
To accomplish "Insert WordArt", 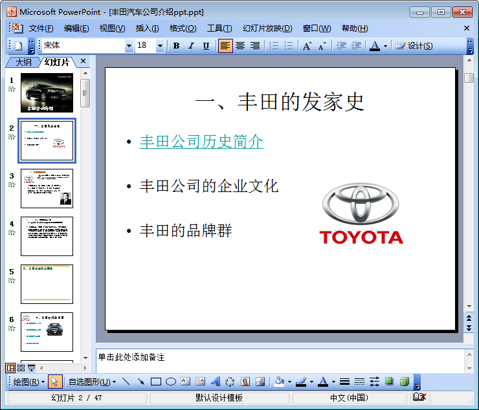I will point(216,382).
